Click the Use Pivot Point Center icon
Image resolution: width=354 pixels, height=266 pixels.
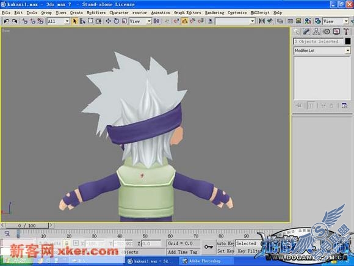click(156, 21)
